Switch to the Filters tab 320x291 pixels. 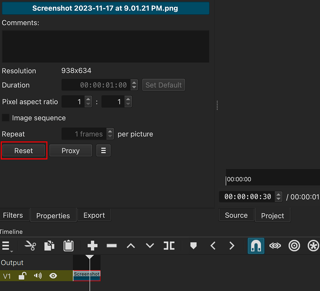pyautogui.click(x=13, y=215)
